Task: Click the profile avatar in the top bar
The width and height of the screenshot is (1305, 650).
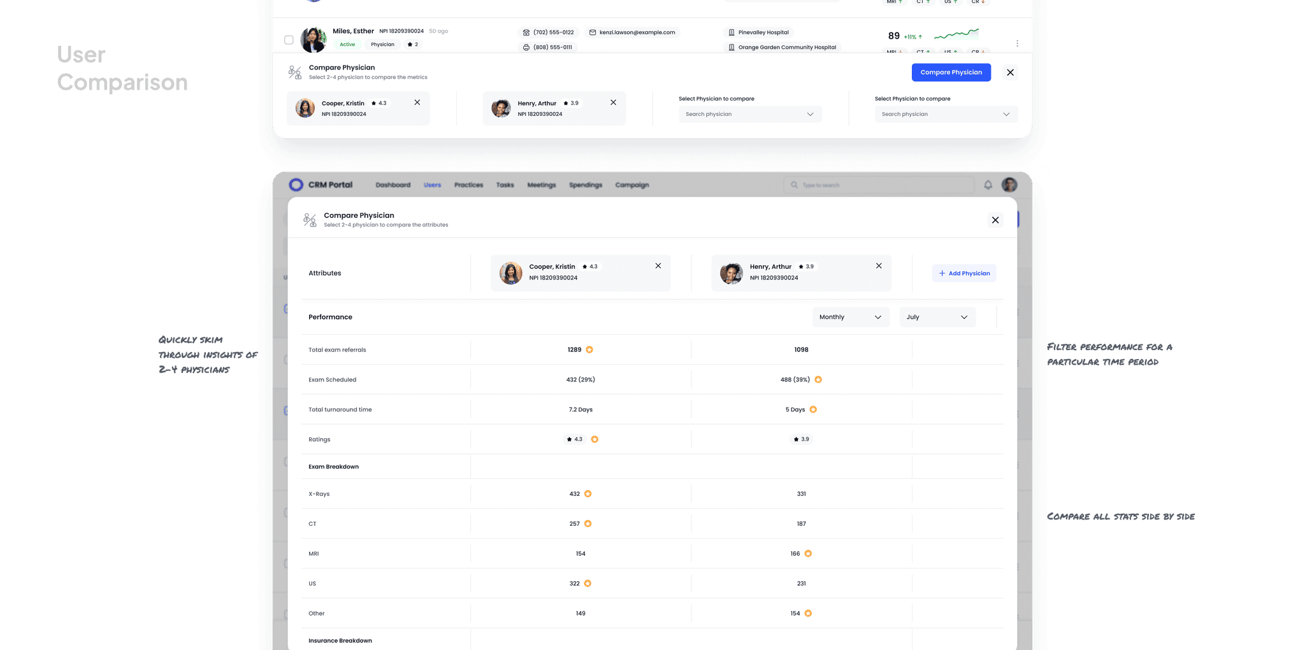Action: tap(1009, 185)
